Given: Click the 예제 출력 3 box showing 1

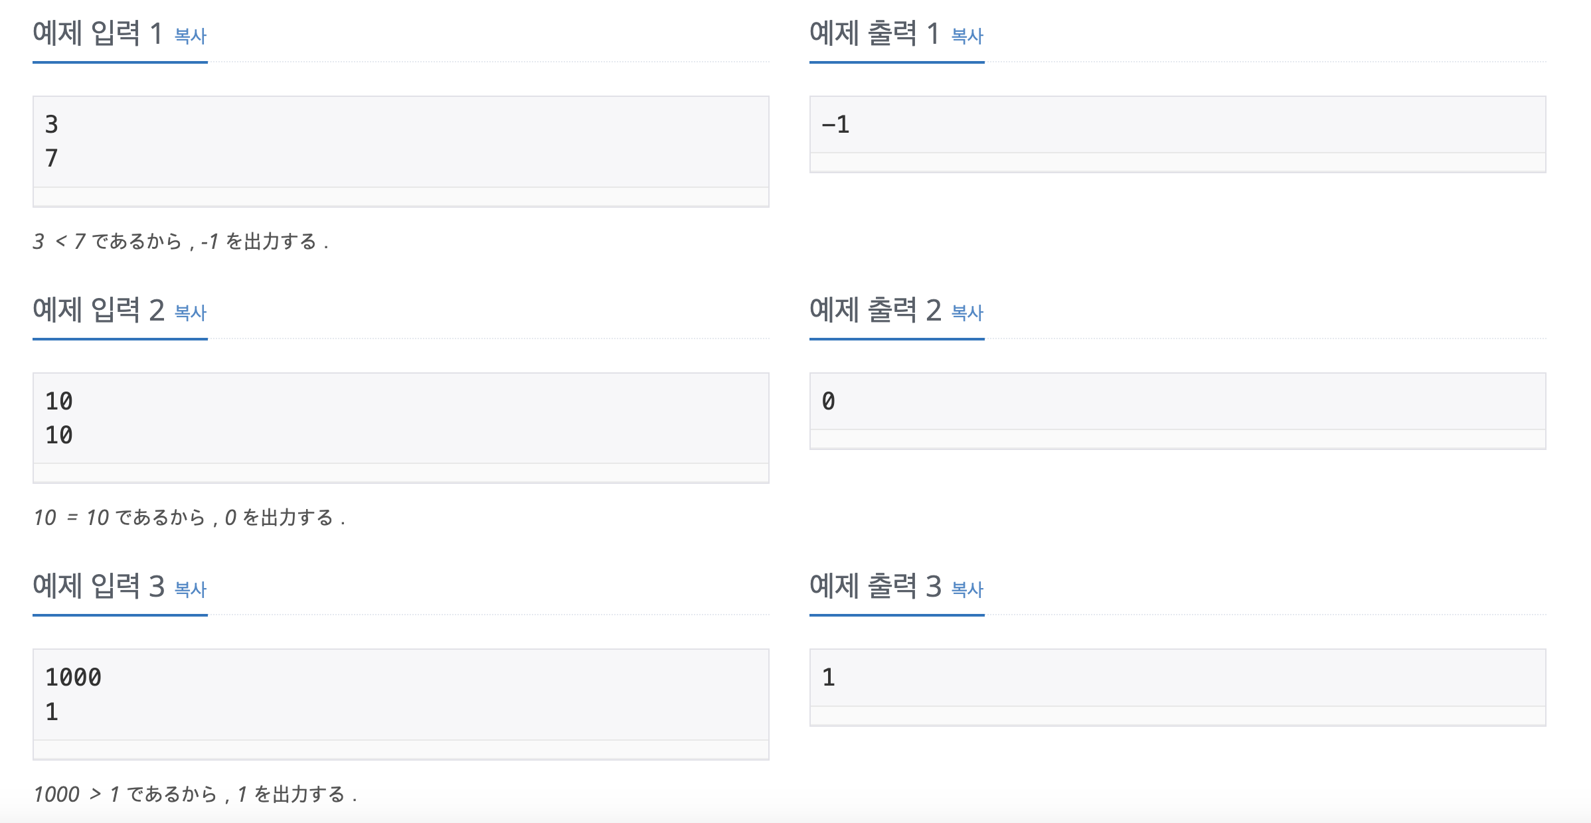Looking at the screenshot, I should [x=1177, y=678].
